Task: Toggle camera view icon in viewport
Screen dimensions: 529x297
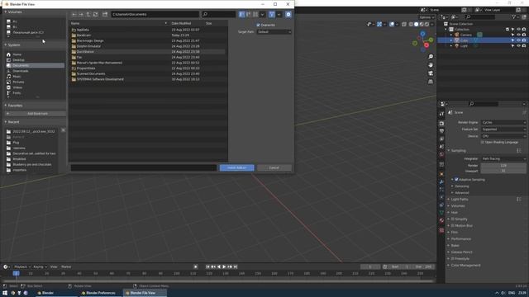Action: [x=431, y=73]
